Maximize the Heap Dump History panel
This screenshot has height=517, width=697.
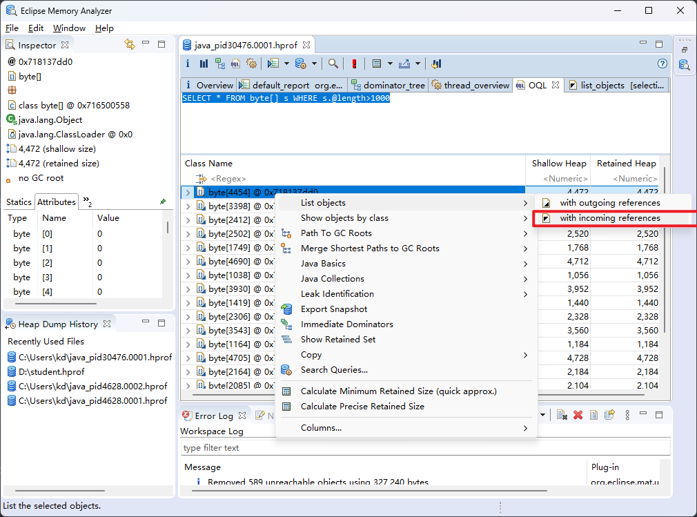(x=161, y=323)
